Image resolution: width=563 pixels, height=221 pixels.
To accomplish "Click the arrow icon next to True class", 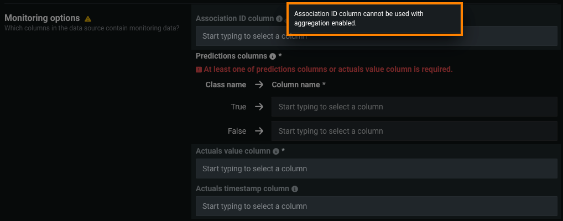I will point(259,107).
